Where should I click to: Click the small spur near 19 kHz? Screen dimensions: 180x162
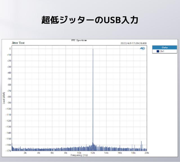(x=141, y=142)
